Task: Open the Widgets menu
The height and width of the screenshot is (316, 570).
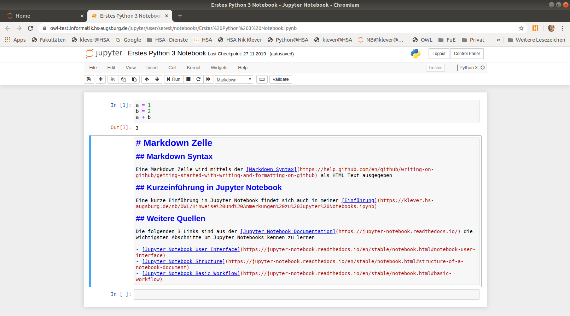Action: point(219,68)
